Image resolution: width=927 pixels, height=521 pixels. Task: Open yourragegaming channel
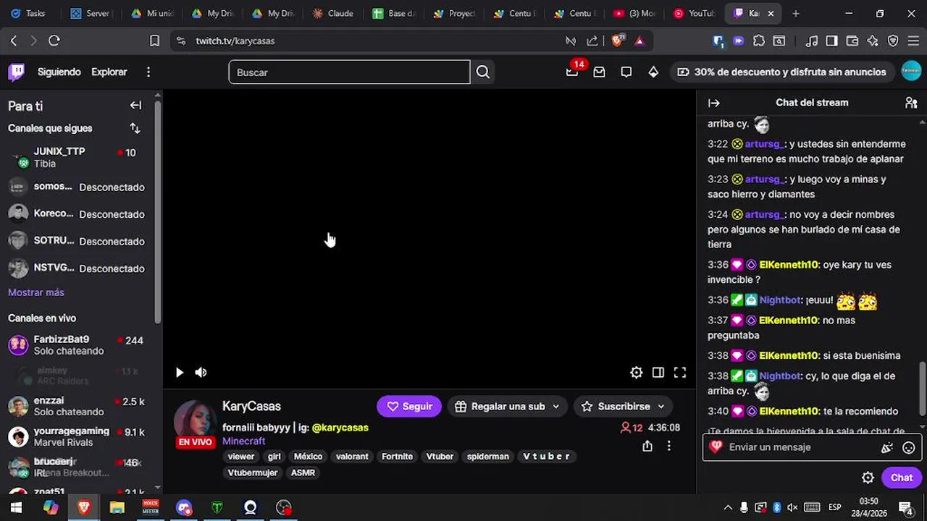tap(78, 437)
